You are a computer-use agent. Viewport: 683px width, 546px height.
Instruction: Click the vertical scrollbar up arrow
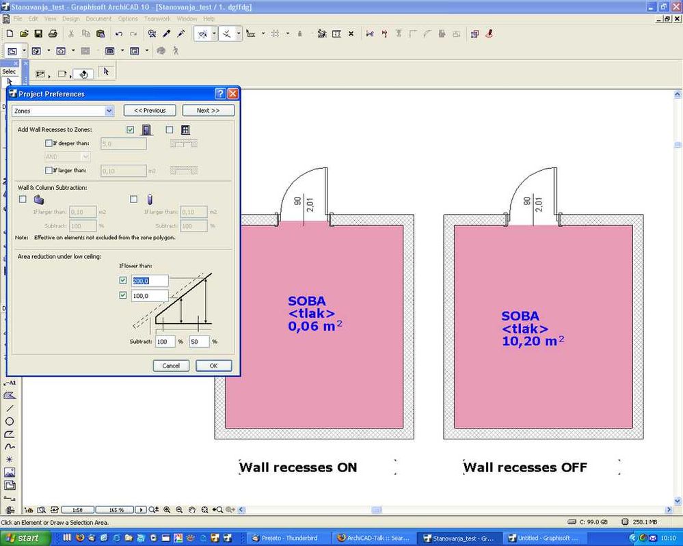point(678,94)
